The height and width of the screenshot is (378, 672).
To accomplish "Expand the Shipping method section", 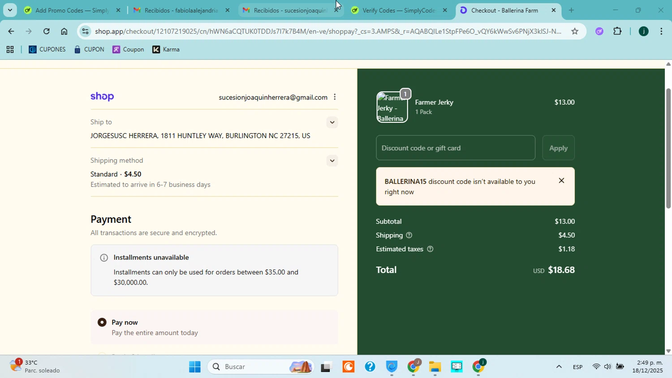I will coord(332,161).
